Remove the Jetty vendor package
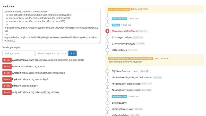 point(7,92)
